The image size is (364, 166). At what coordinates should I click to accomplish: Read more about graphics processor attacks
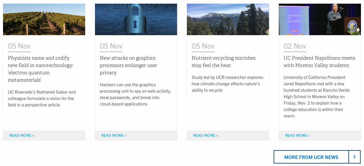coord(114,135)
